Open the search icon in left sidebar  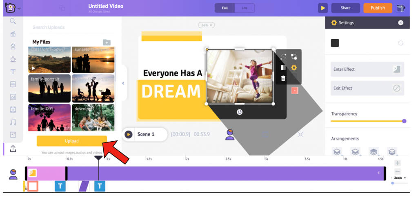coord(13,21)
